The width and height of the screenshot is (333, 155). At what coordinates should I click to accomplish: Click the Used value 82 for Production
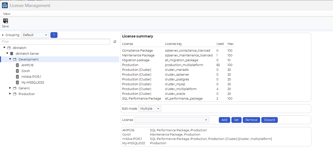point(218,65)
